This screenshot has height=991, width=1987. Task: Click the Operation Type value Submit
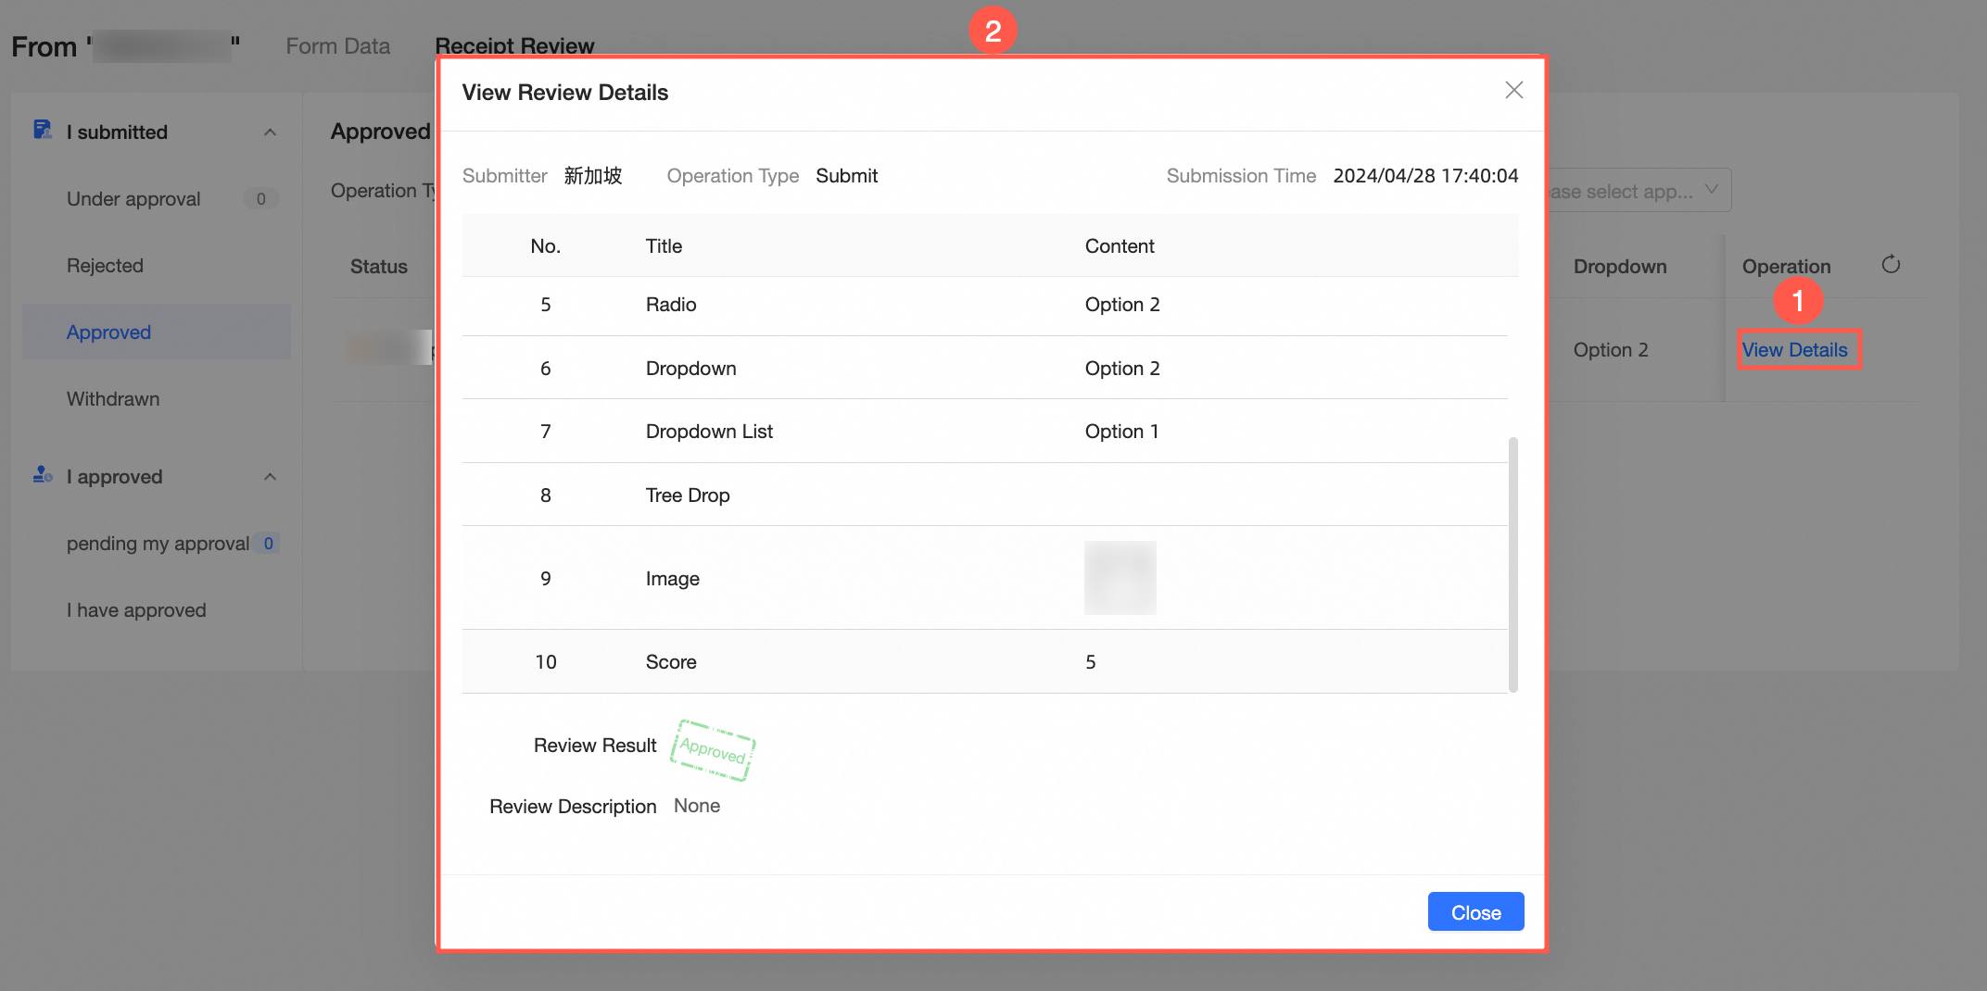tap(846, 176)
